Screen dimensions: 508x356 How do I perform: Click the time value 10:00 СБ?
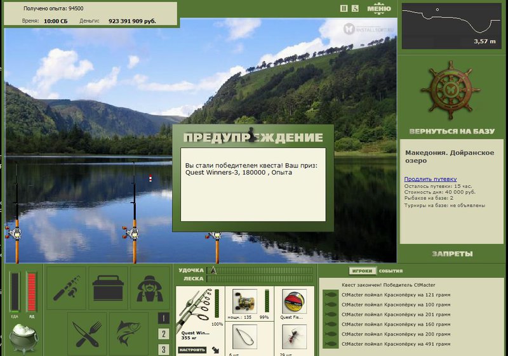(x=56, y=21)
